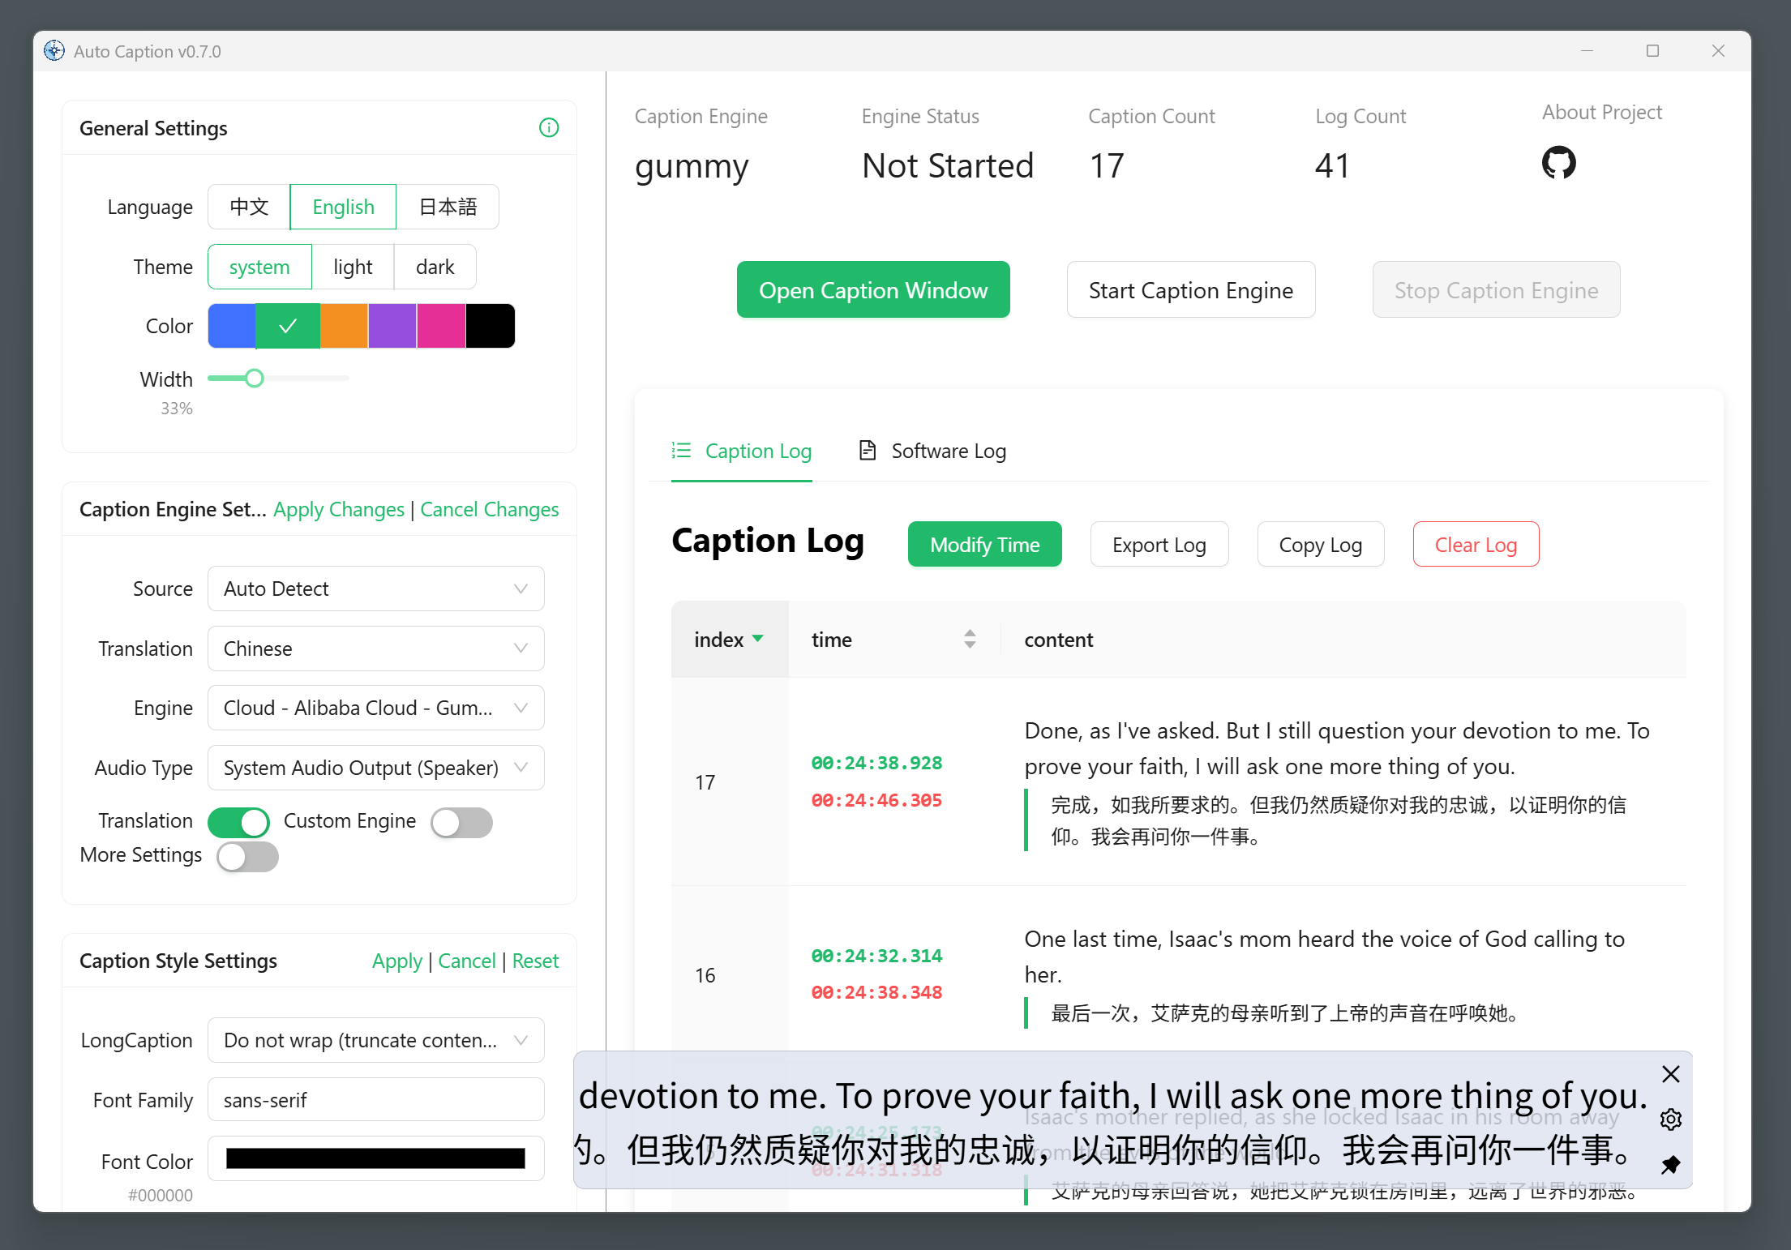
Task: Open the GitHub project icon
Action: 1557,163
